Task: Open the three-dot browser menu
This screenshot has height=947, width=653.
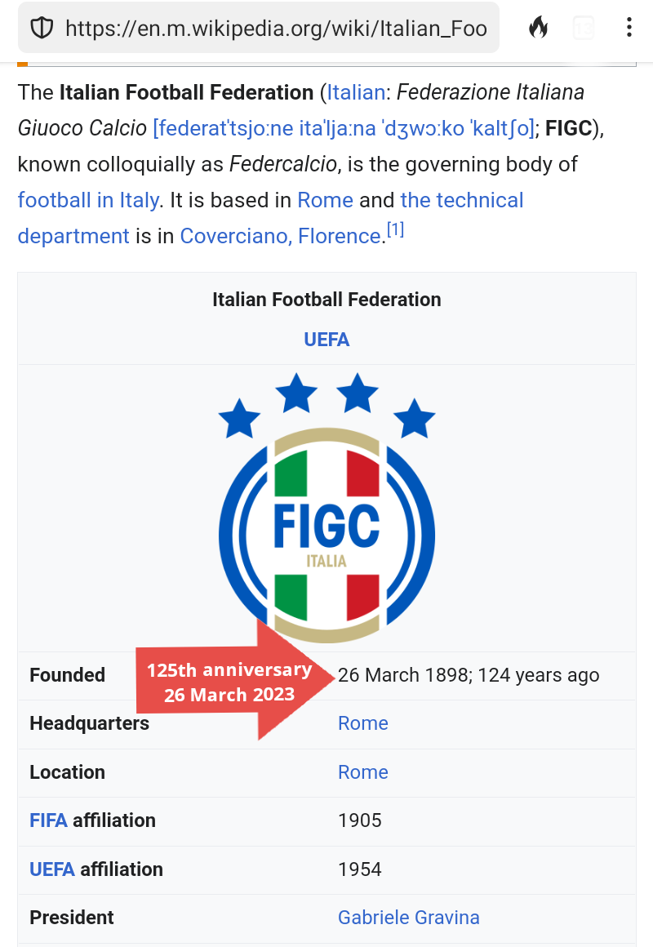Action: pos(629,29)
